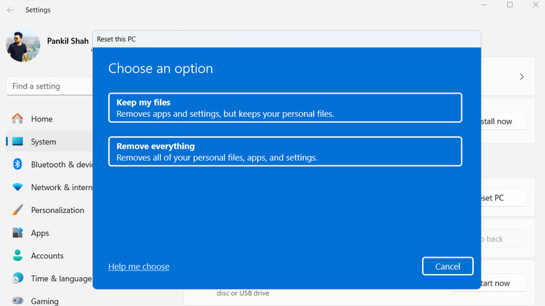Open Network & internet Wi-Fi icon
The image size is (545, 306).
(x=17, y=187)
